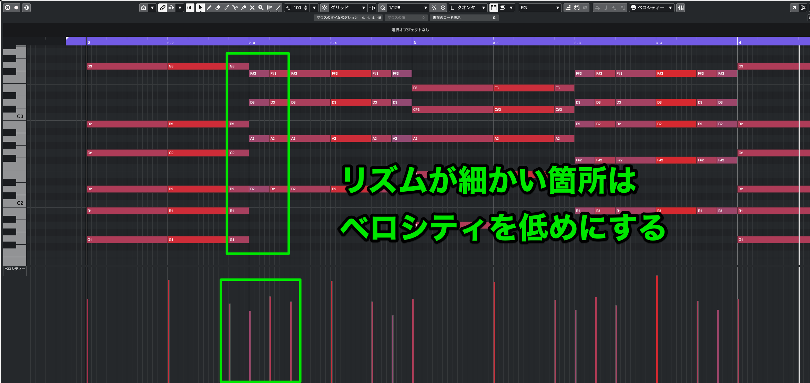Viewport: 810px width, 383px height.
Task: Select the Glue tool
Action: pos(244,8)
